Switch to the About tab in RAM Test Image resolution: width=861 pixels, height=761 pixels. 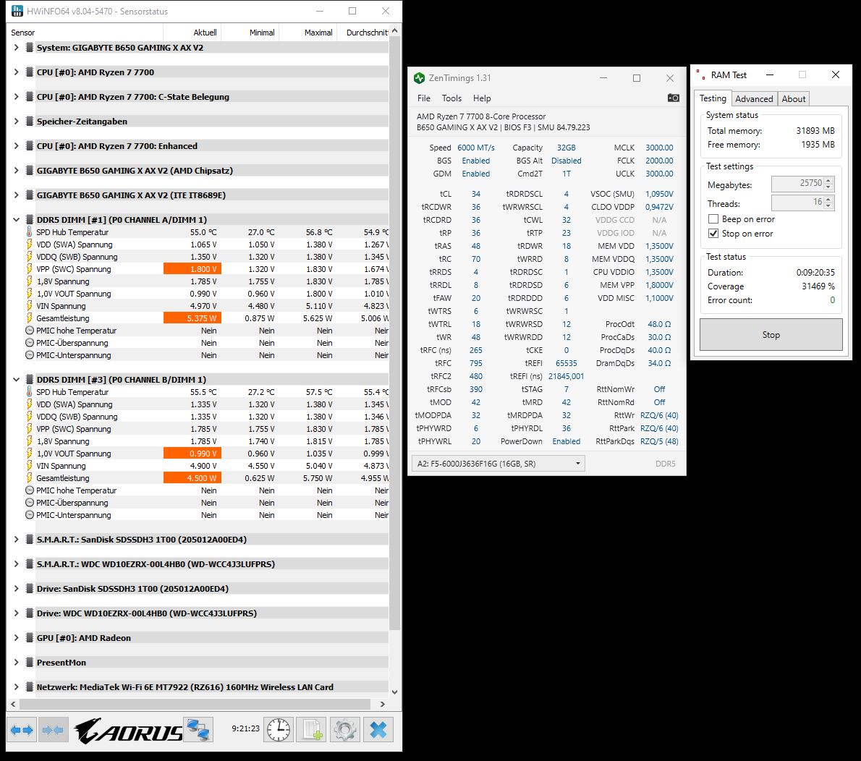point(794,99)
